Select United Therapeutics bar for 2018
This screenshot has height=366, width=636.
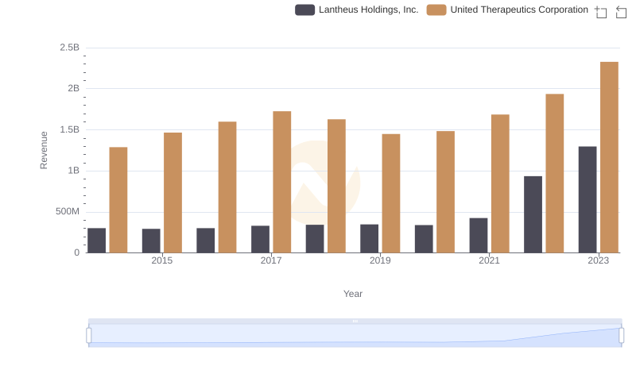pyautogui.click(x=336, y=187)
